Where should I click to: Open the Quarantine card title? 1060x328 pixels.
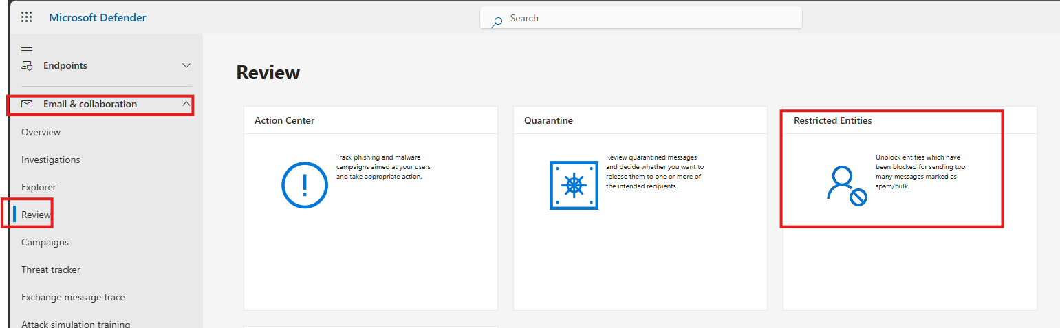(x=548, y=120)
